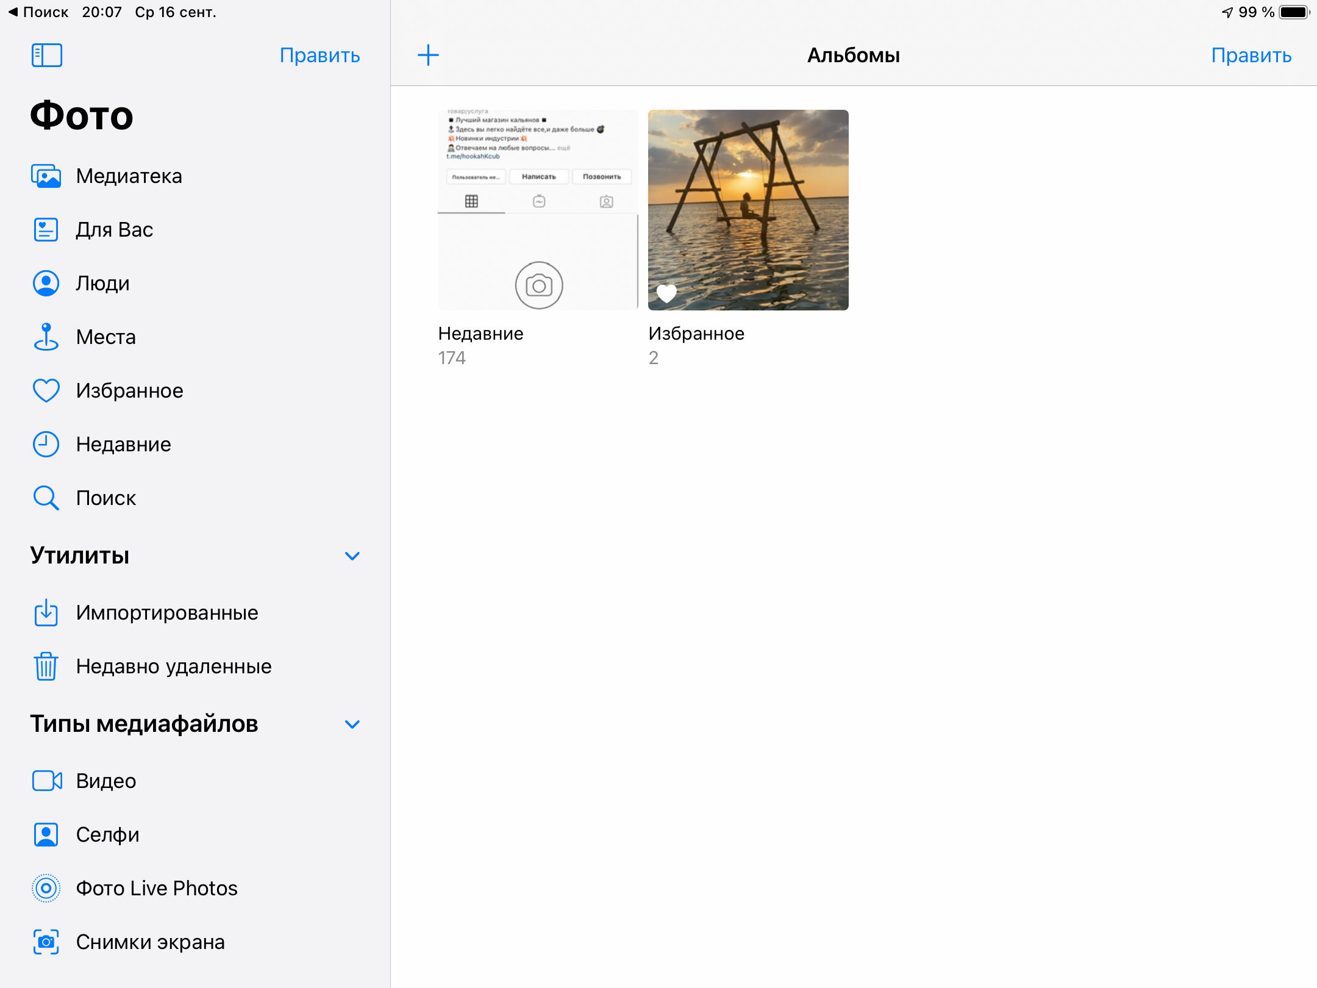Click the Избранное album title label
This screenshot has height=988, width=1317.
[696, 334]
